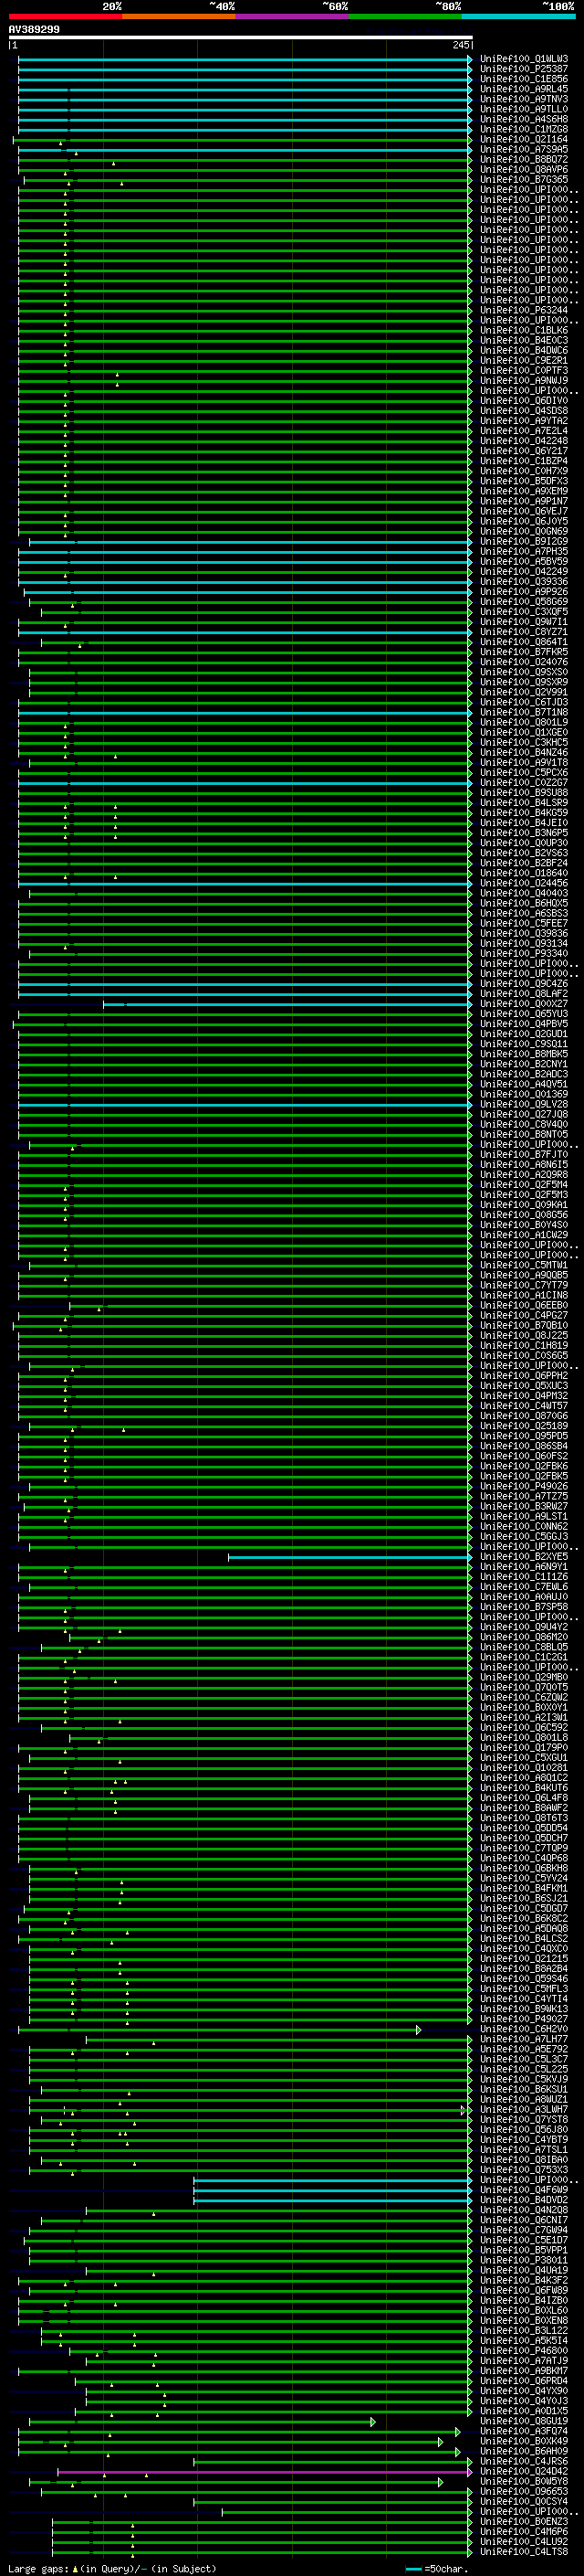Select hit label UniRef100_Q29MB0
This screenshot has height=2576, width=584.
(x=524, y=1677)
